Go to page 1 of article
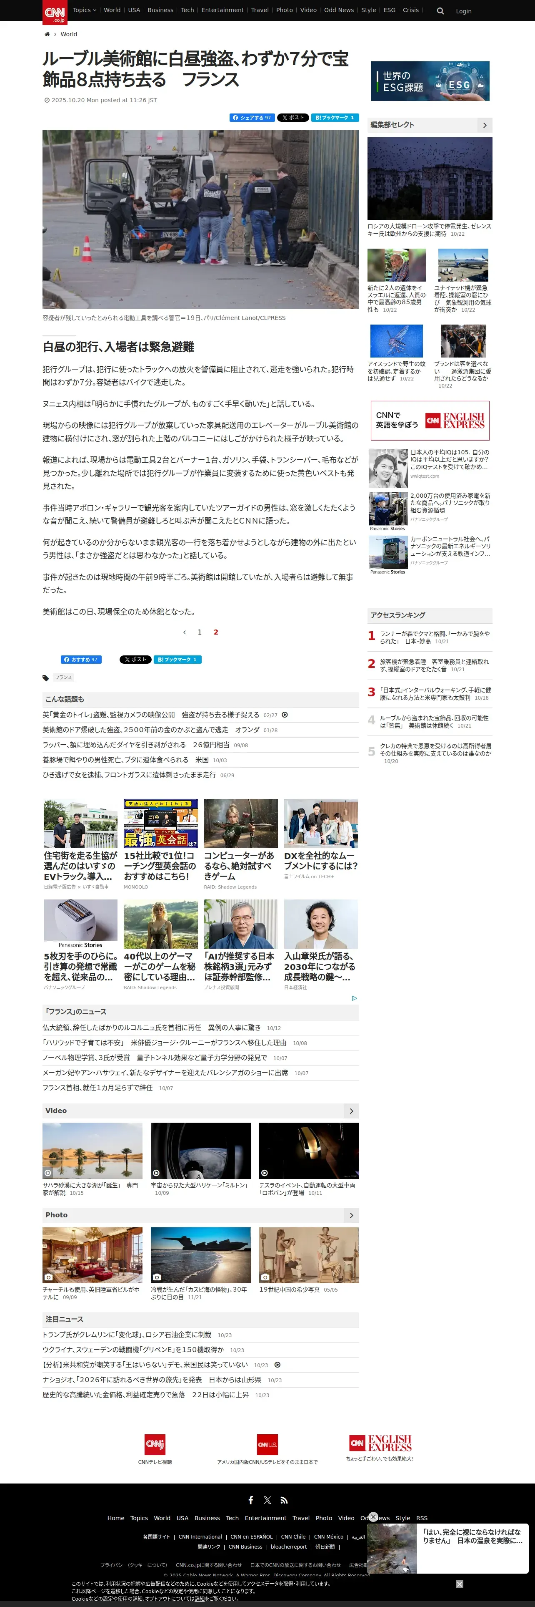Screen dimensions: 535x1607 [199, 632]
